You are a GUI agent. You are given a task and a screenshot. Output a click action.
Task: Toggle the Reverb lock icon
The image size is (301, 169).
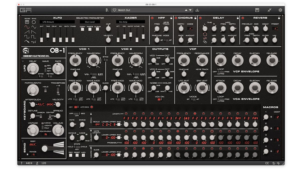point(279,18)
